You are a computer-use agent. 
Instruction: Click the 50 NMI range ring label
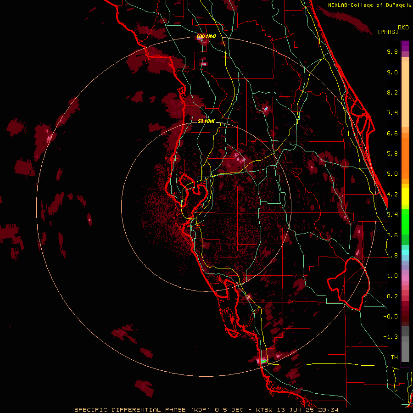click(206, 121)
